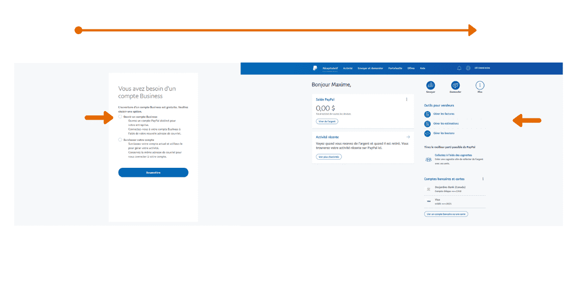Open the Envoyer et demander tab
The height and width of the screenshot is (302, 577).
tap(371, 68)
